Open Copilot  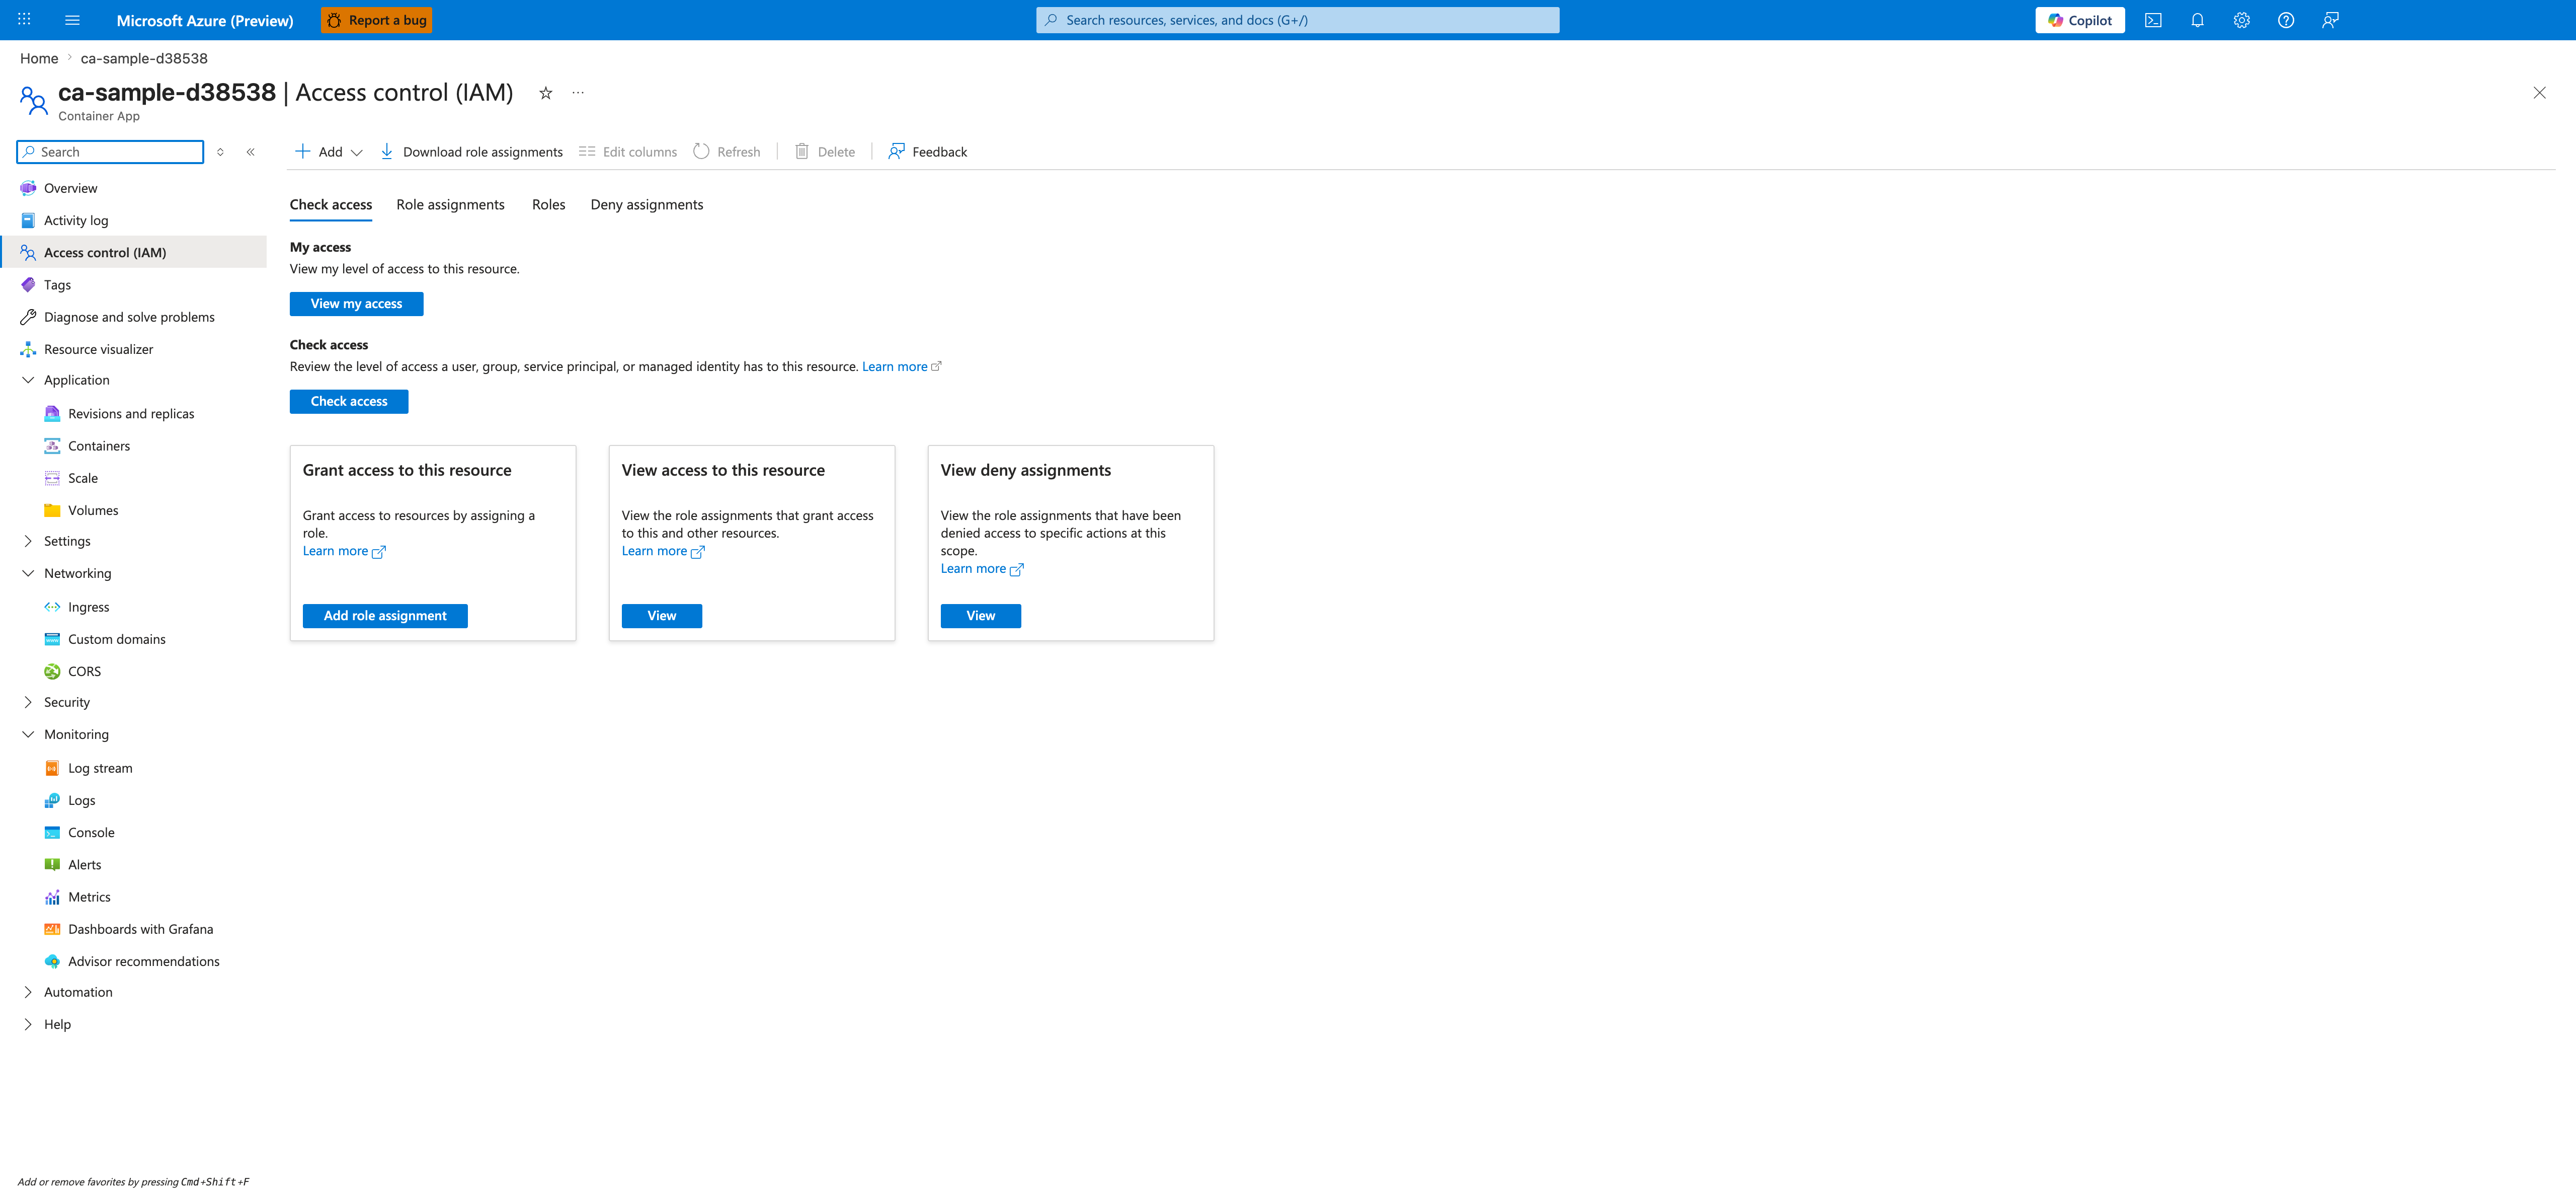pyautogui.click(x=2079, y=20)
